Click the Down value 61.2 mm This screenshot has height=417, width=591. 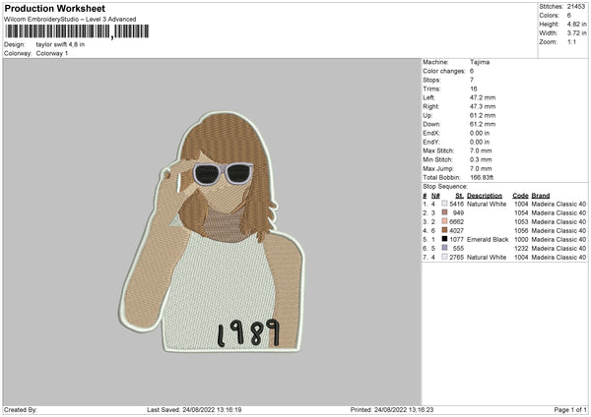(x=483, y=124)
